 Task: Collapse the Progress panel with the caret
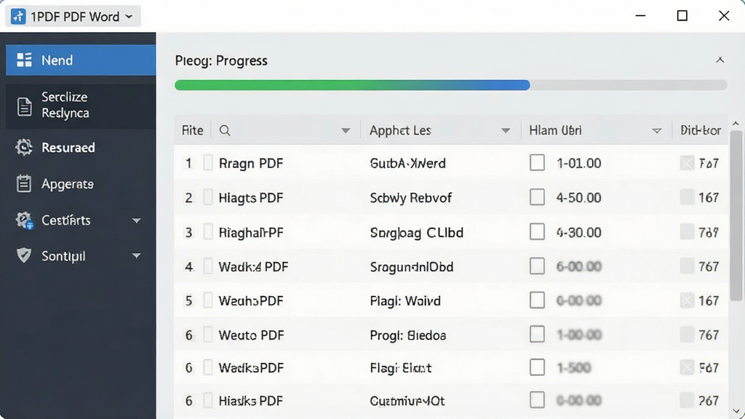(x=720, y=60)
